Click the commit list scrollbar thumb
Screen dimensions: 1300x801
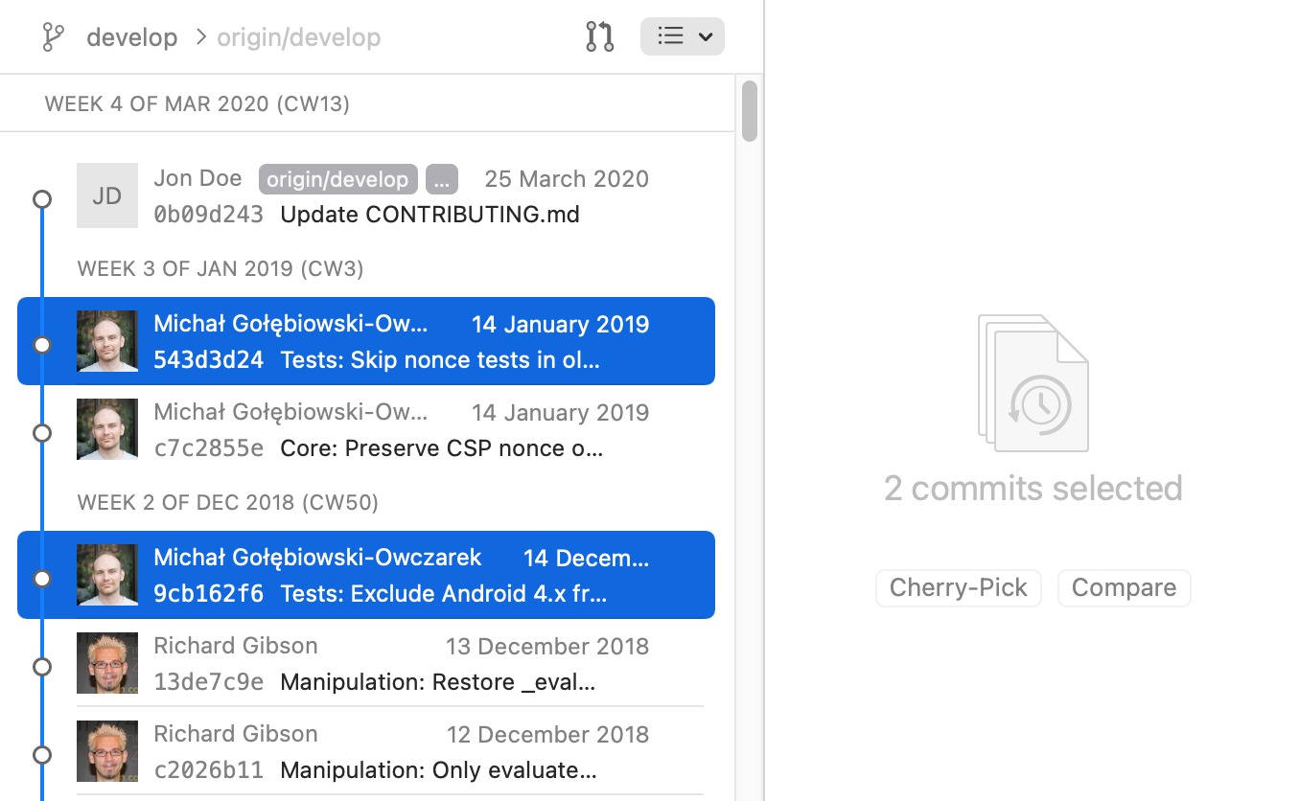point(750,111)
